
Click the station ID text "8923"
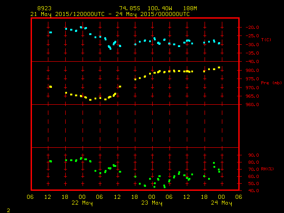coord(44,8)
